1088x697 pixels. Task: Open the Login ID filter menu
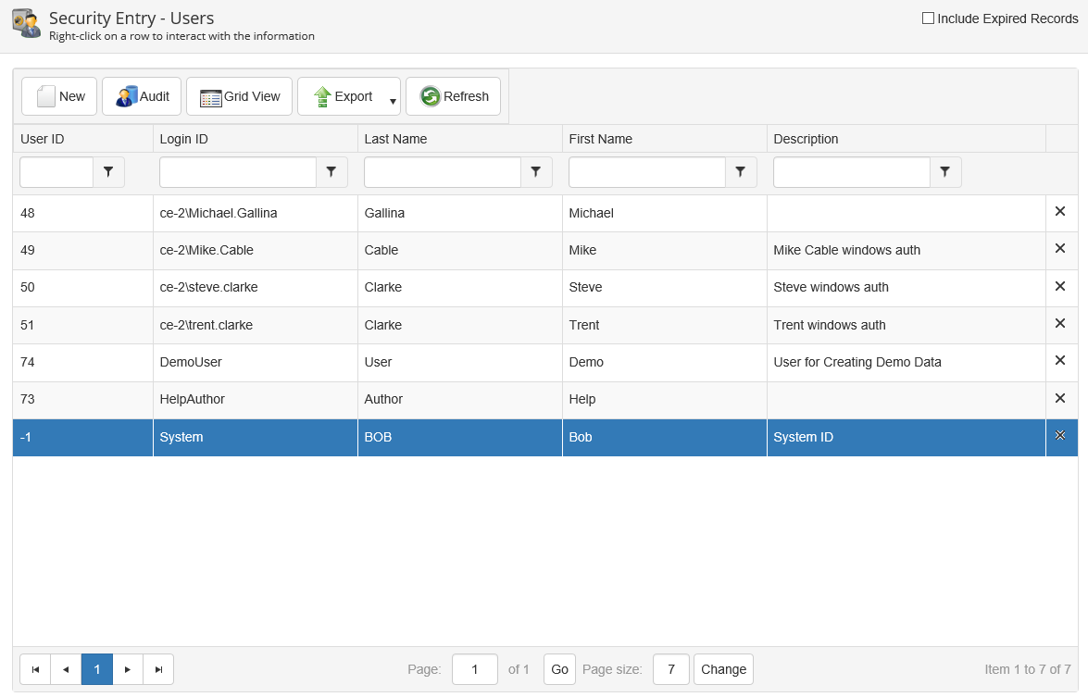pyautogui.click(x=331, y=172)
